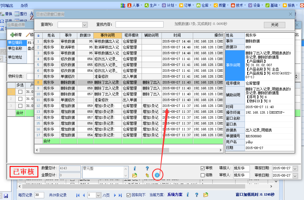Screen dimensions: 304x200
Task: Select the 替换 replace tool
Action: [x=6, y=14]
